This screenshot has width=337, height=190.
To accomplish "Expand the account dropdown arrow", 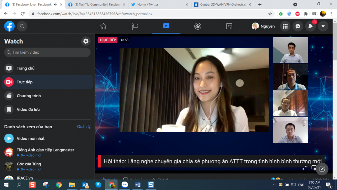I will 323,26.
